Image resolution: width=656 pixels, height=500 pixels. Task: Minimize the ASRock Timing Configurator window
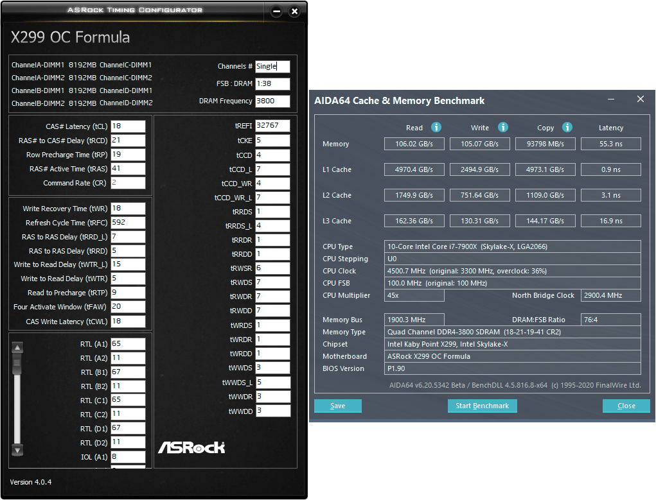[x=276, y=12]
